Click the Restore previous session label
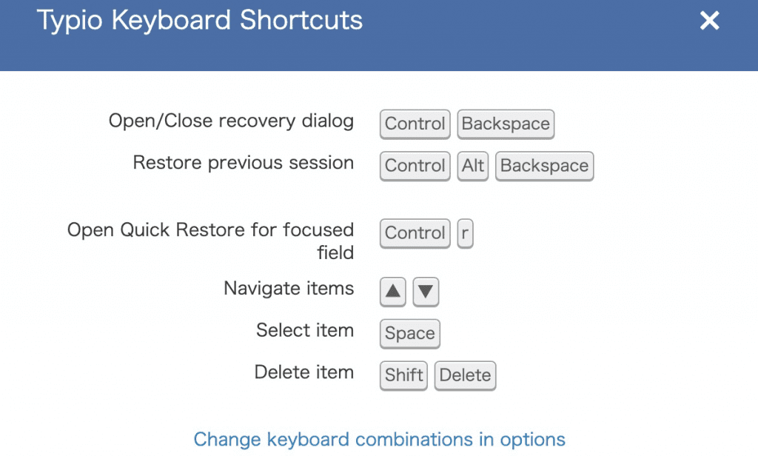 point(243,163)
